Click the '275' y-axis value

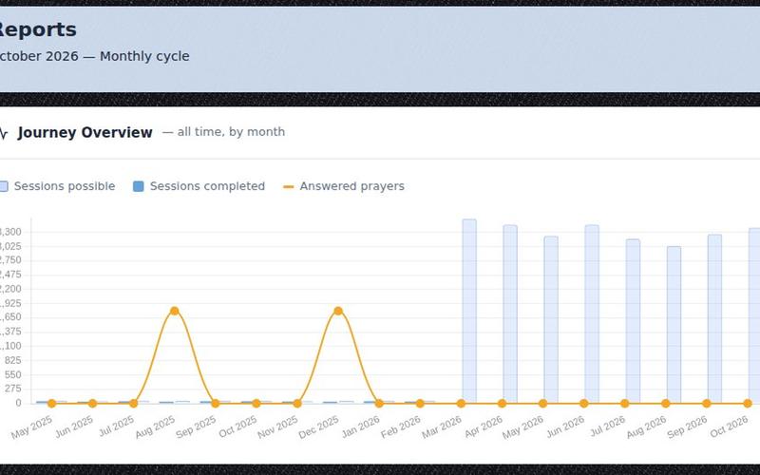click(12, 389)
